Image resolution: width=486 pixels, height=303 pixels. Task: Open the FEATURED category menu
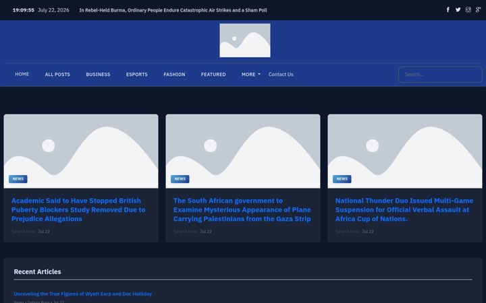[213, 75]
